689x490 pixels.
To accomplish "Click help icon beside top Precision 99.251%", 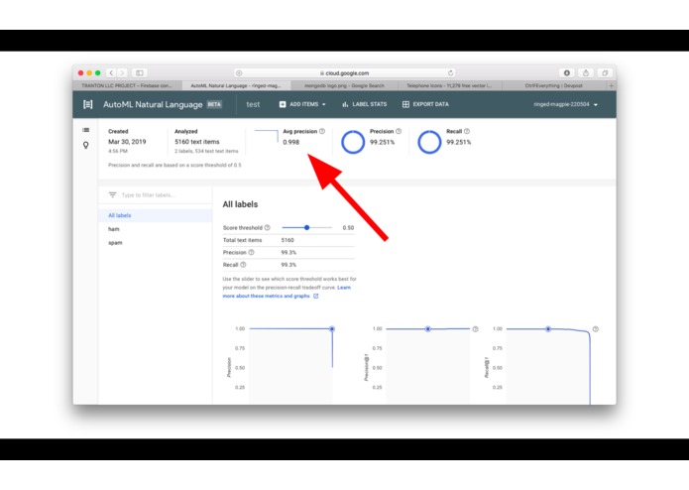I will [399, 131].
